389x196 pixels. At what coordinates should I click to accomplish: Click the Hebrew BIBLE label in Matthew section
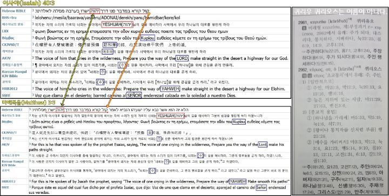pyautogui.click(x=12, y=110)
